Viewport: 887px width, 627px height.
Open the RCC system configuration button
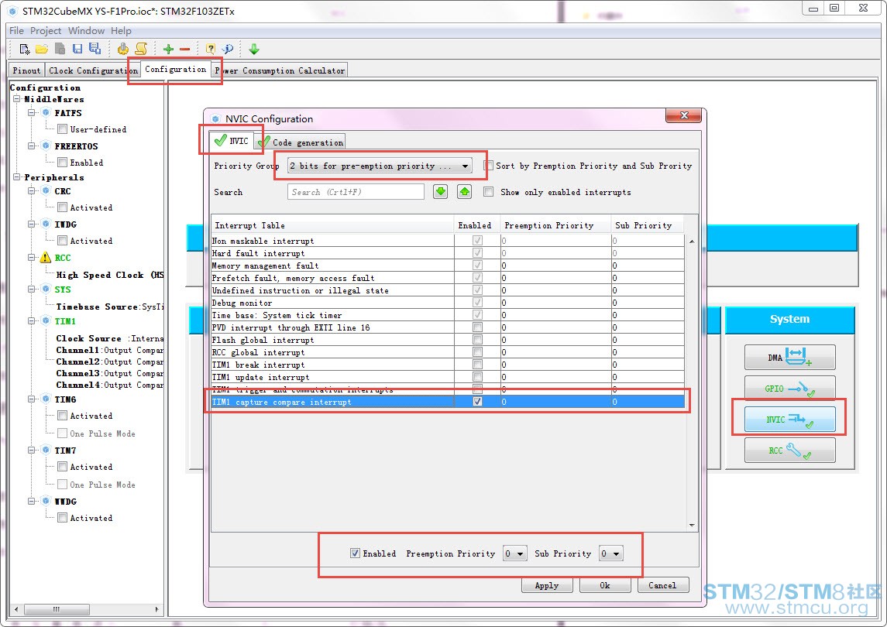tap(789, 451)
